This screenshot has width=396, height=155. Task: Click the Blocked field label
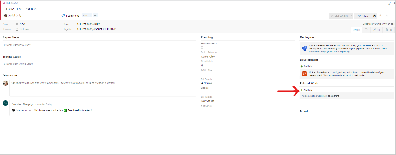(x=205, y=88)
